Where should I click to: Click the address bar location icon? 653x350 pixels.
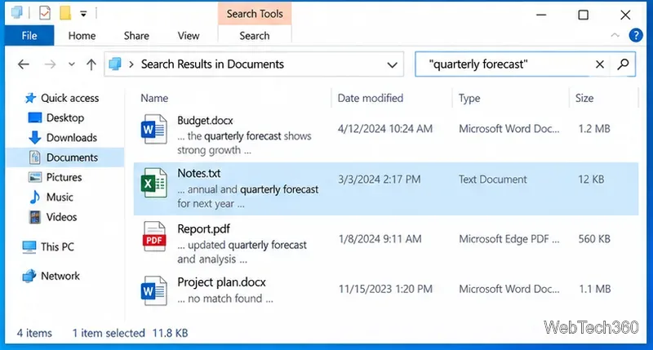pos(115,64)
